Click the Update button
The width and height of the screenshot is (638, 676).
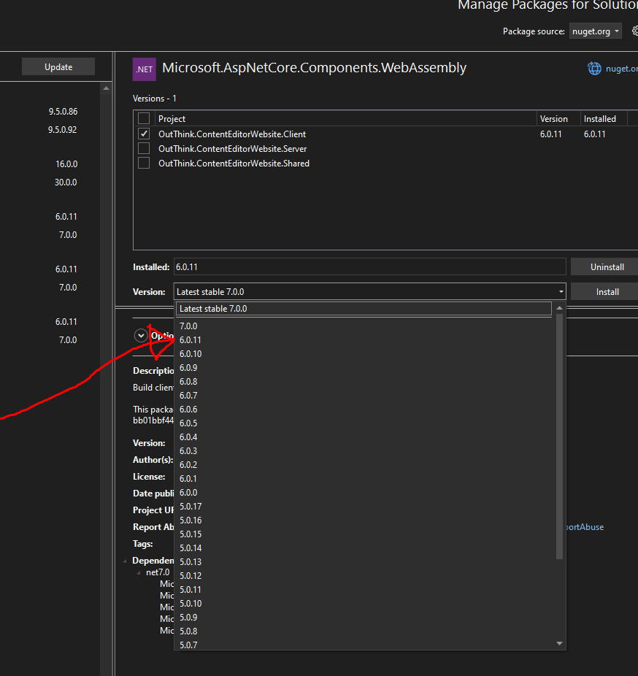58,66
